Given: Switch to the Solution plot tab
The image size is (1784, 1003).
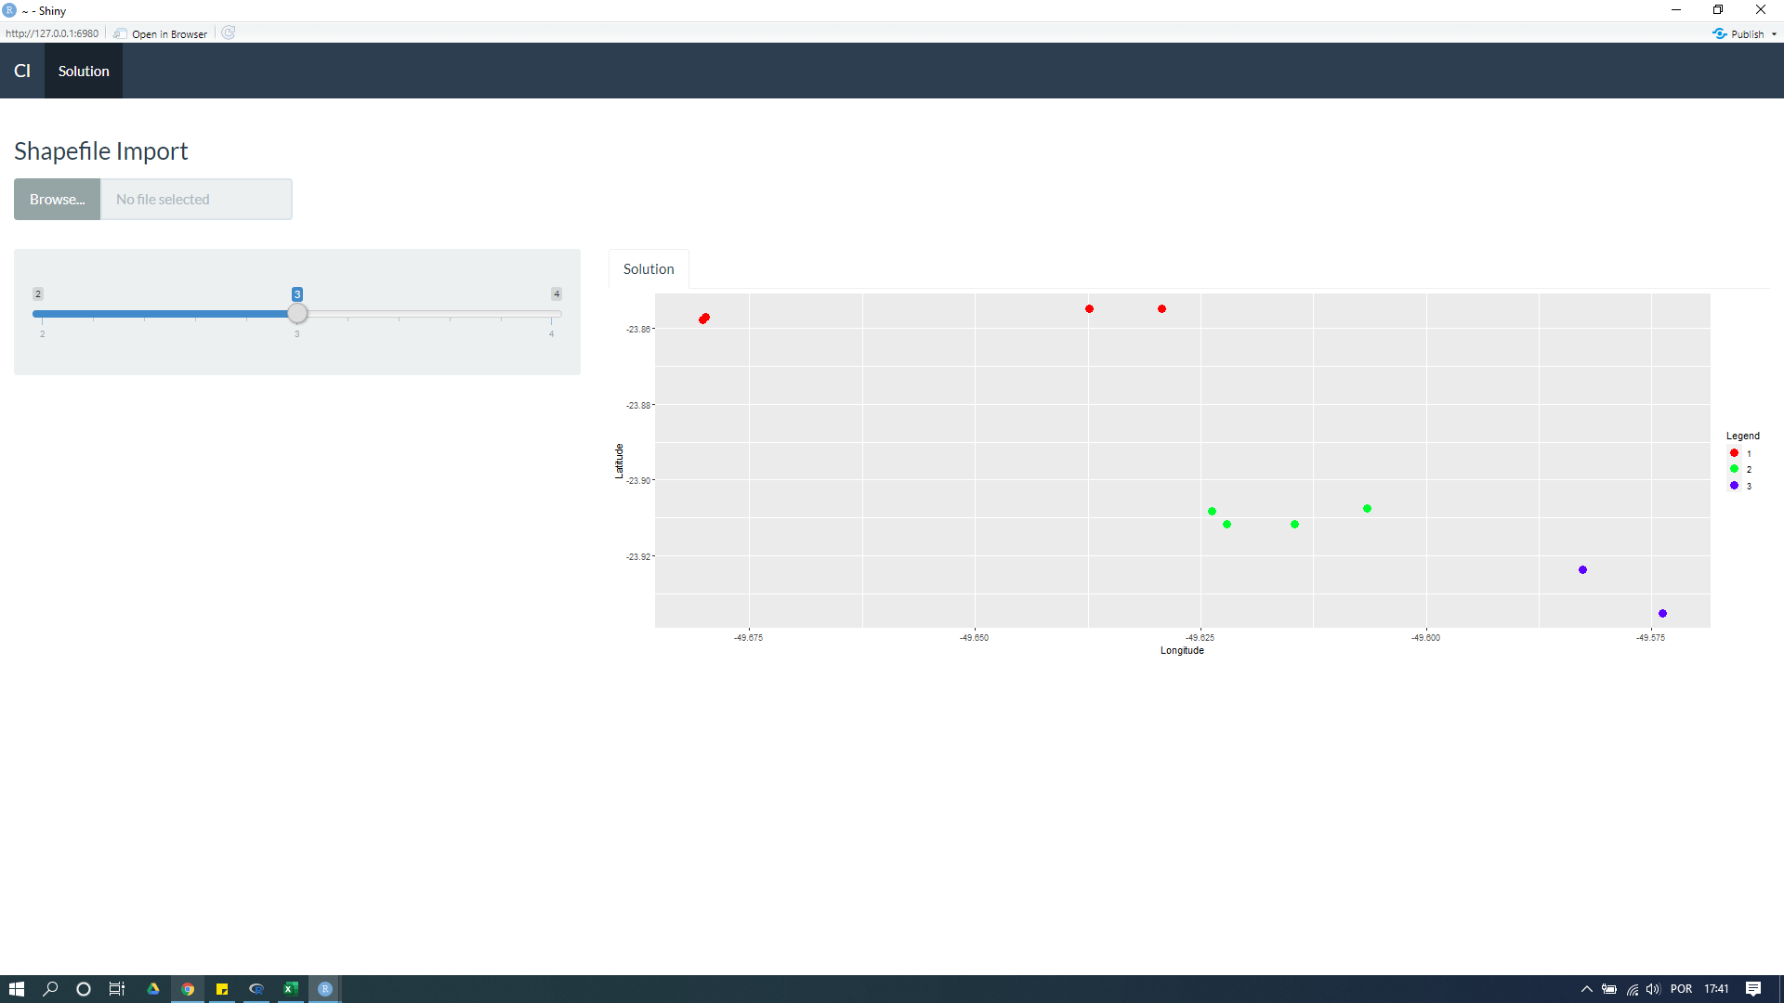Looking at the screenshot, I should 649,269.
